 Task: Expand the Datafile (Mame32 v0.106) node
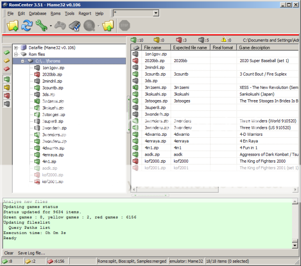pyautogui.click(x=16, y=47)
